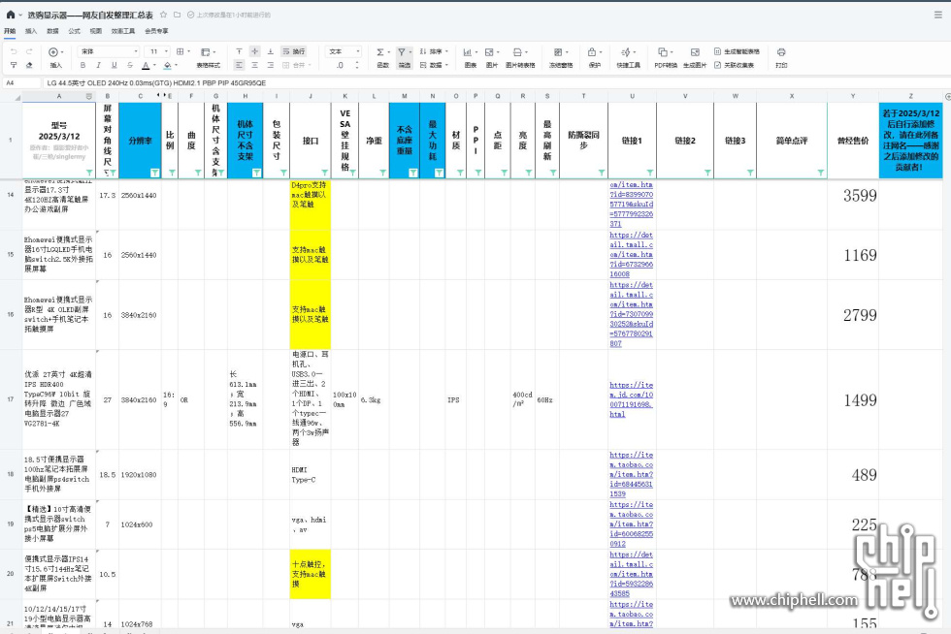This screenshot has width=951, height=634.
Task: Toggle strikethrough formatting
Action: point(130,65)
